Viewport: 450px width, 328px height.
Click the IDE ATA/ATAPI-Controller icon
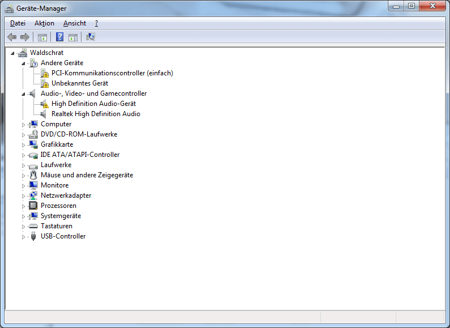coord(33,155)
